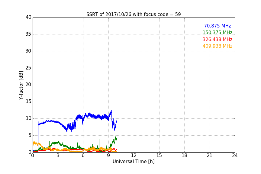Select the 326.438 MHz legend label
Image resolution: width=261 pixels, height=174 pixels.
point(217,40)
